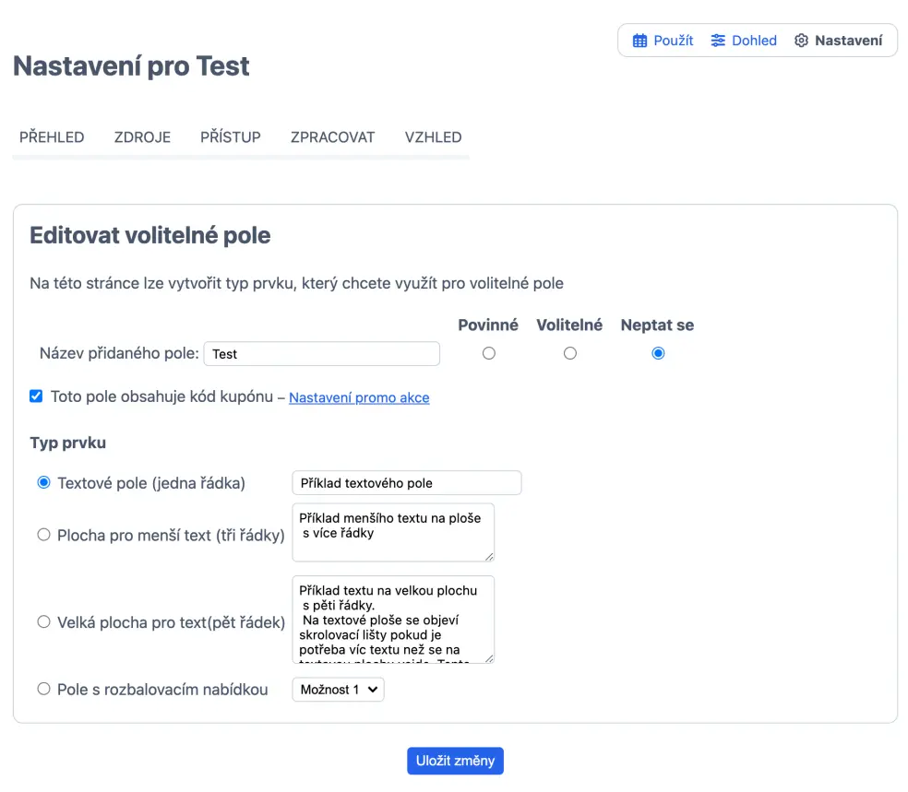The image size is (908, 792).
Task: Select the Volitelné radio button
Action: click(x=570, y=353)
